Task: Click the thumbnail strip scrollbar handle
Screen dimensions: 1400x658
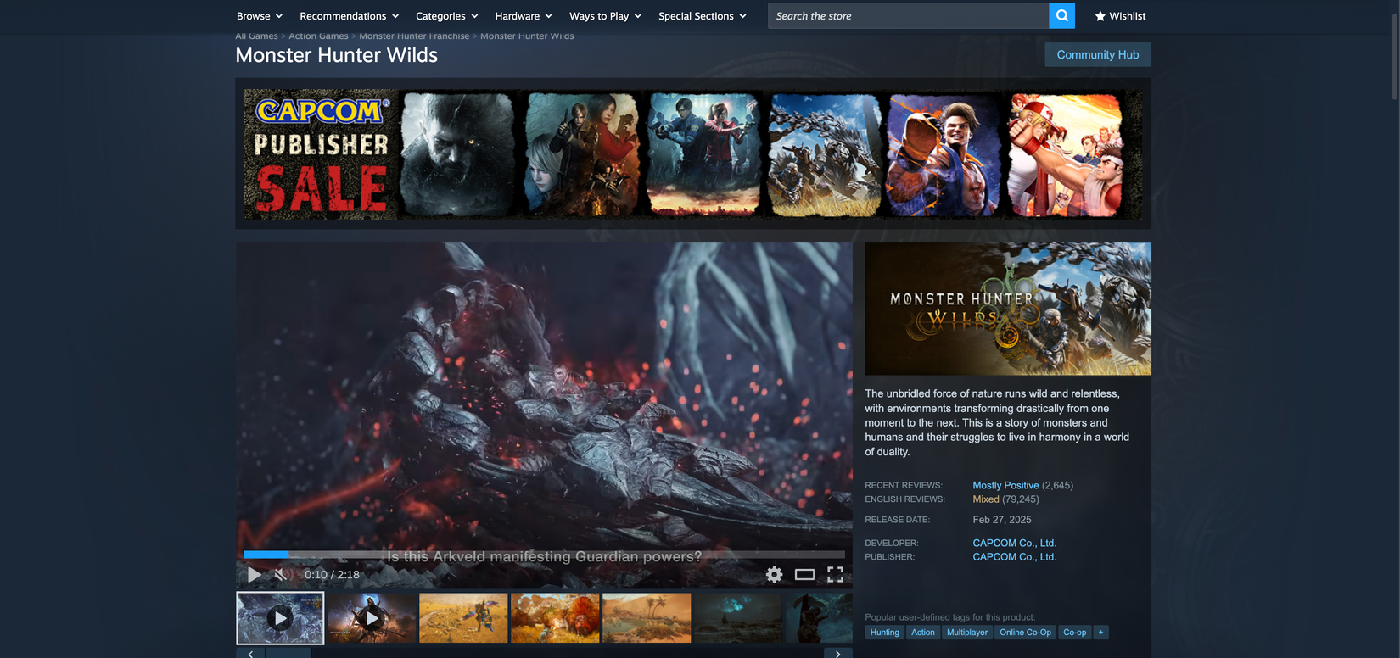Action: click(x=288, y=653)
